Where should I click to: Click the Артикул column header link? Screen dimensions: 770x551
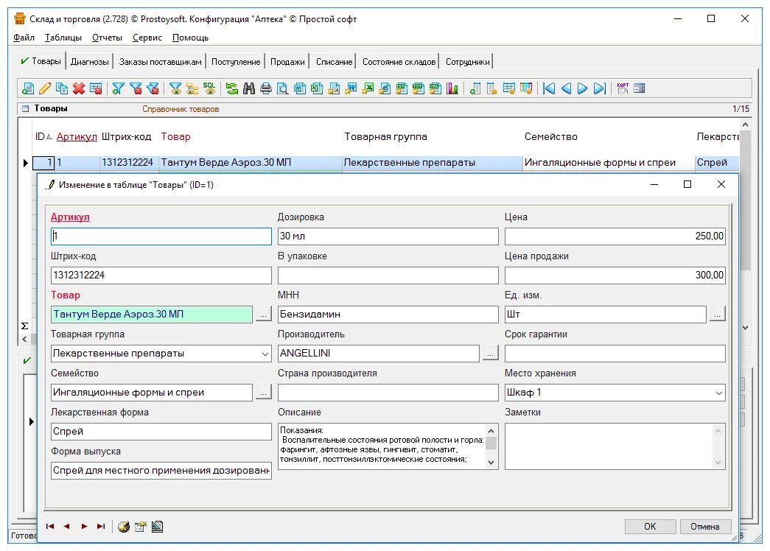tap(77, 136)
